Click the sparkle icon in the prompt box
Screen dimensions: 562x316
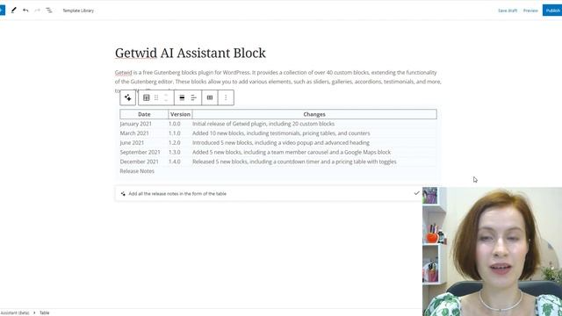point(123,194)
